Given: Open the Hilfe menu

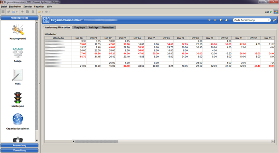Looking at the screenshot, I should (x=49, y=7).
